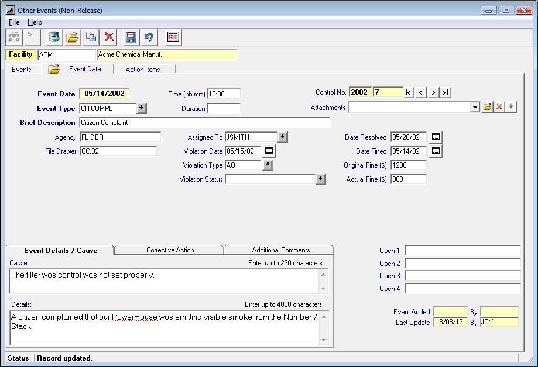Click the Open 1 field
The height and width of the screenshot is (367, 538).
462,251
